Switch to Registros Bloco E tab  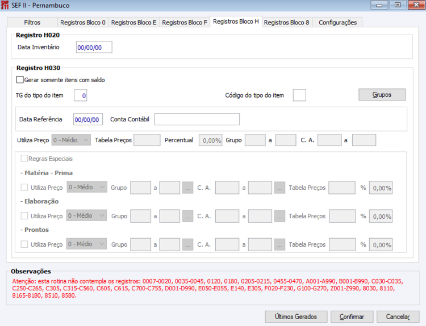coord(133,23)
